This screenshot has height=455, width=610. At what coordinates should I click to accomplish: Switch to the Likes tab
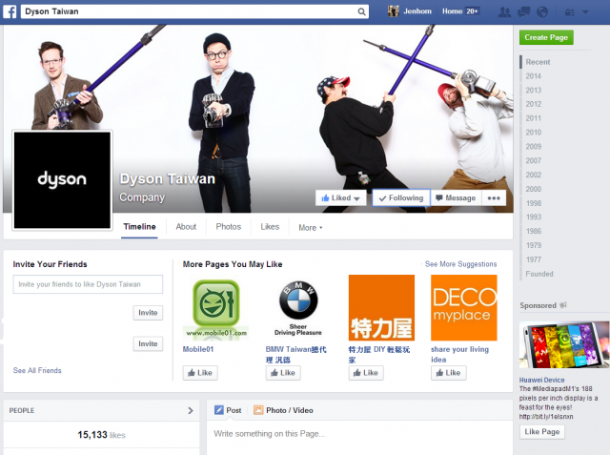click(x=270, y=227)
